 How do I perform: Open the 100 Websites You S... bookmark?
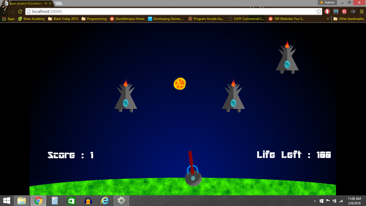pos(287,19)
